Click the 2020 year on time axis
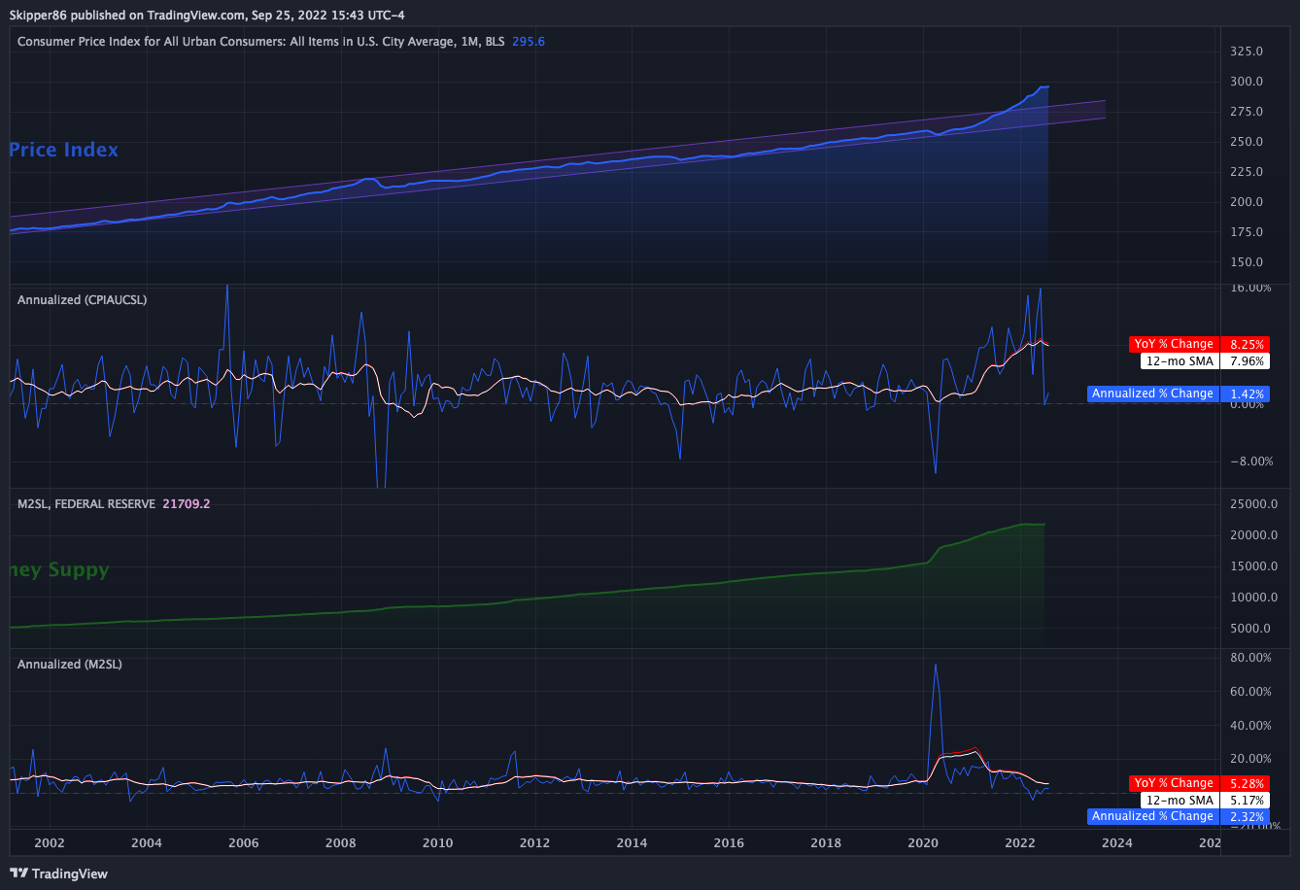The height and width of the screenshot is (890, 1300). tap(923, 842)
